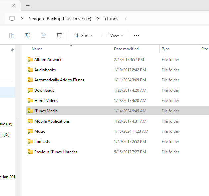This screenshot has width=209, height=196.
Task: Click the pin icon in navigation pane
Action: (12, 50)
